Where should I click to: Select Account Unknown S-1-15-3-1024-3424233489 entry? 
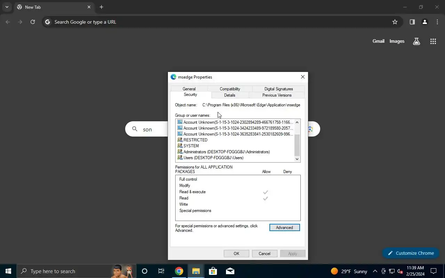[x=235, y=128]
